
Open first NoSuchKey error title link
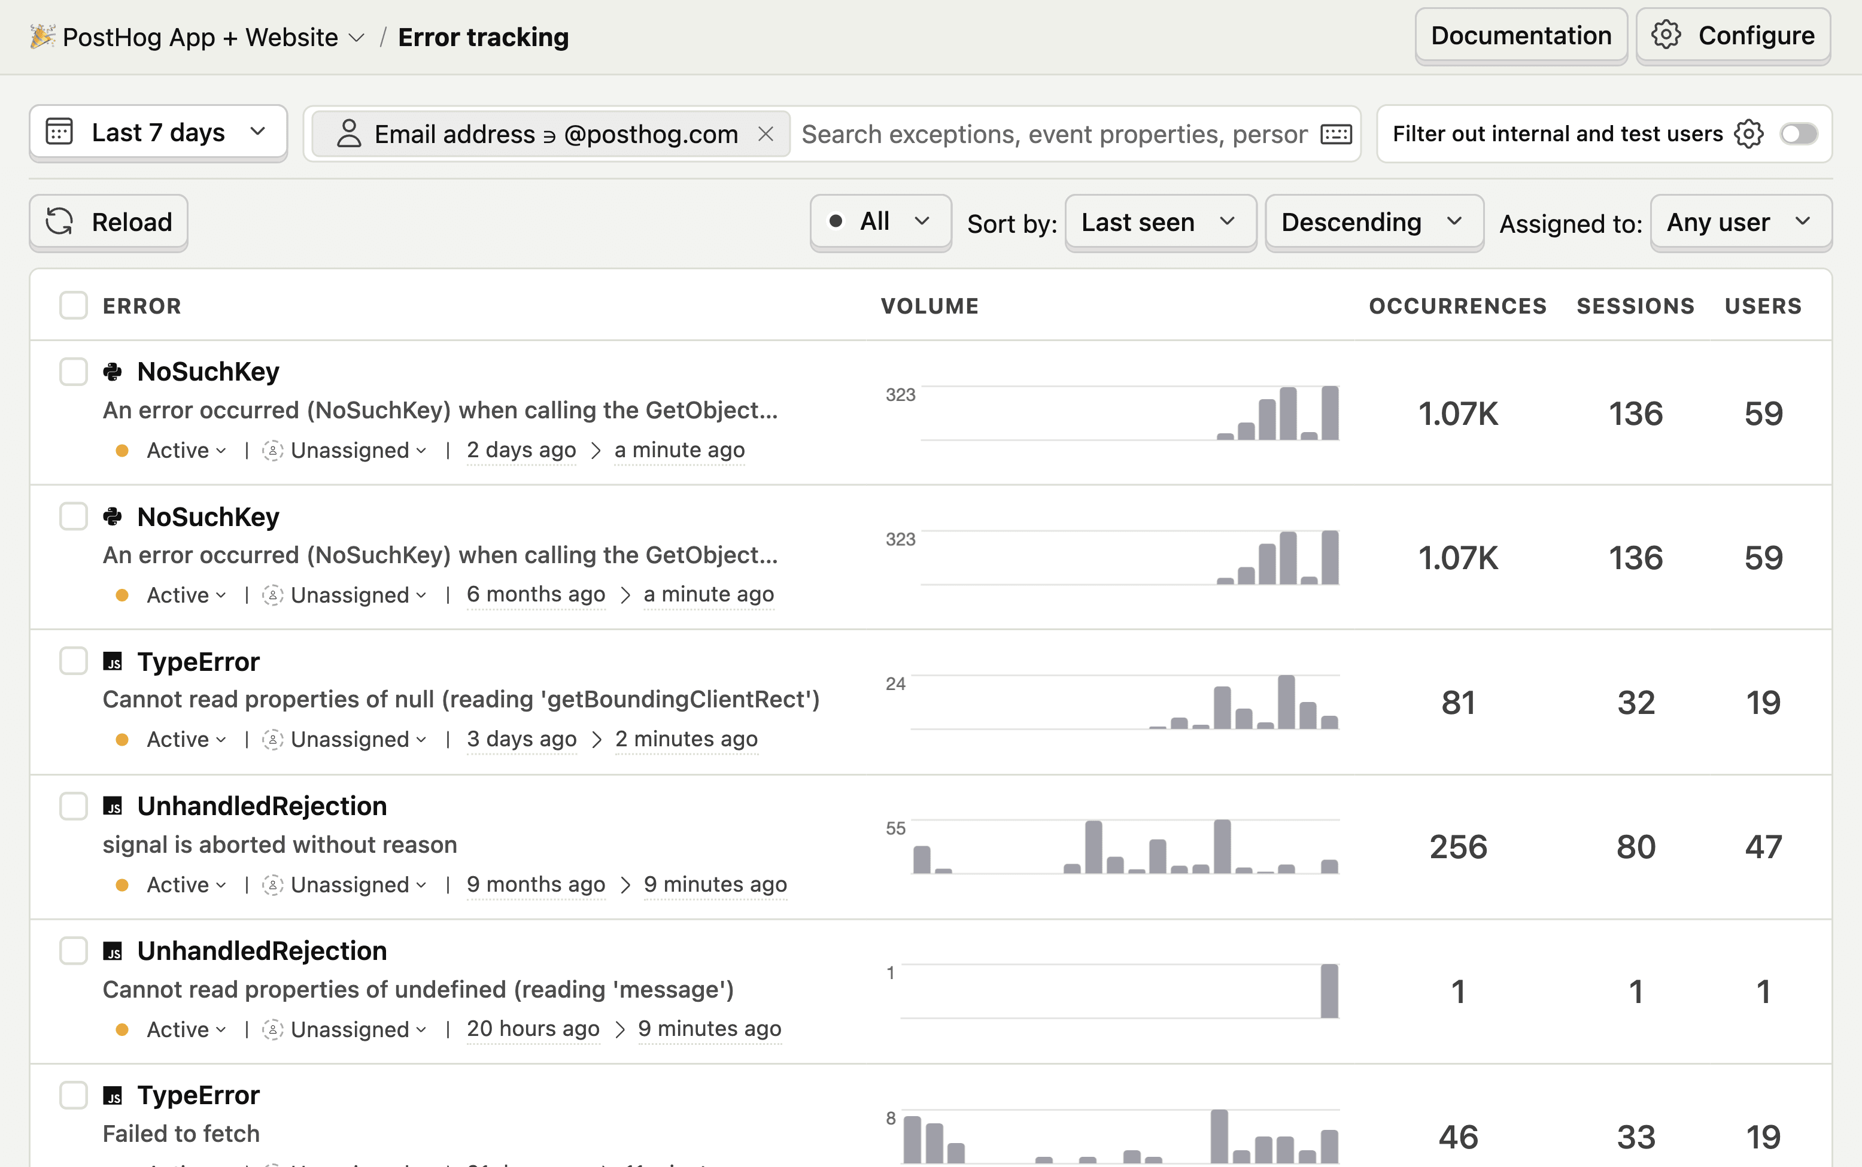click(208, 371)
